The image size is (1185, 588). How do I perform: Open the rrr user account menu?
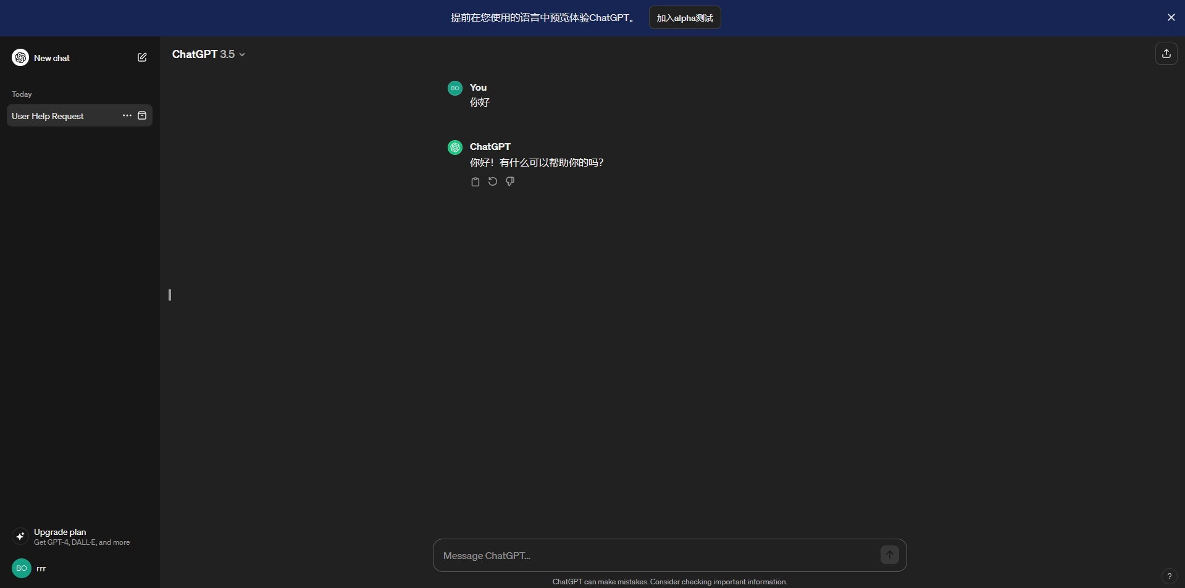(79, 568)
